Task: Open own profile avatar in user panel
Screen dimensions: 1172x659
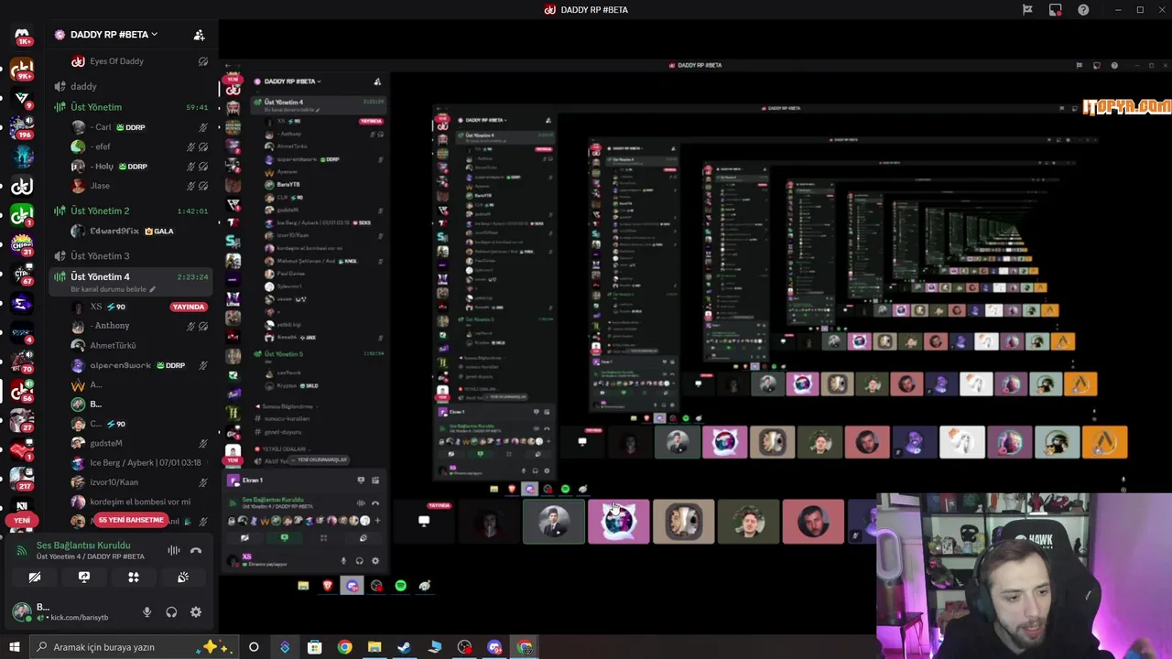Action: (21, 611)
